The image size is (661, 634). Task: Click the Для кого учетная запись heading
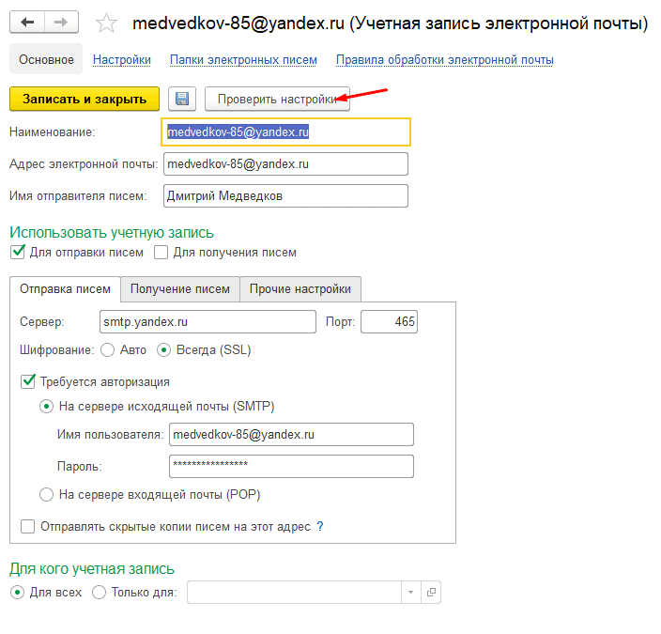point(92,568)
